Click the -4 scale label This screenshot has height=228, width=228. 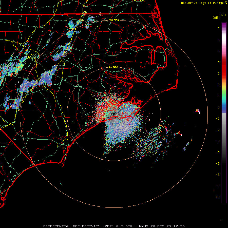click(x=218, y=152)
